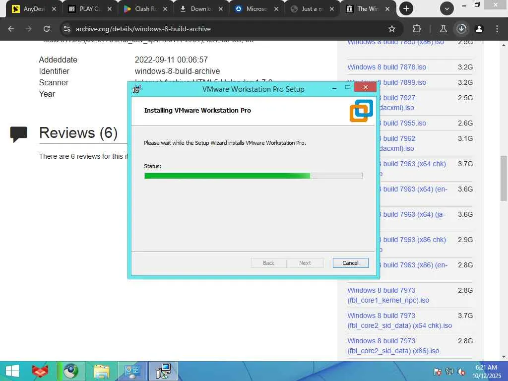The image size is (508, 381).
Task: Reload the archive.org page
Action: coord(47,29)
